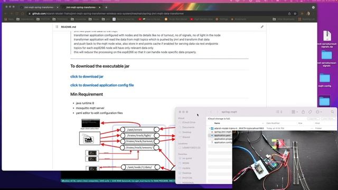Viewport: 338px width, 190px height.
Task: Open the browser settings icon at tab strip end
Action: pos(313,7)
